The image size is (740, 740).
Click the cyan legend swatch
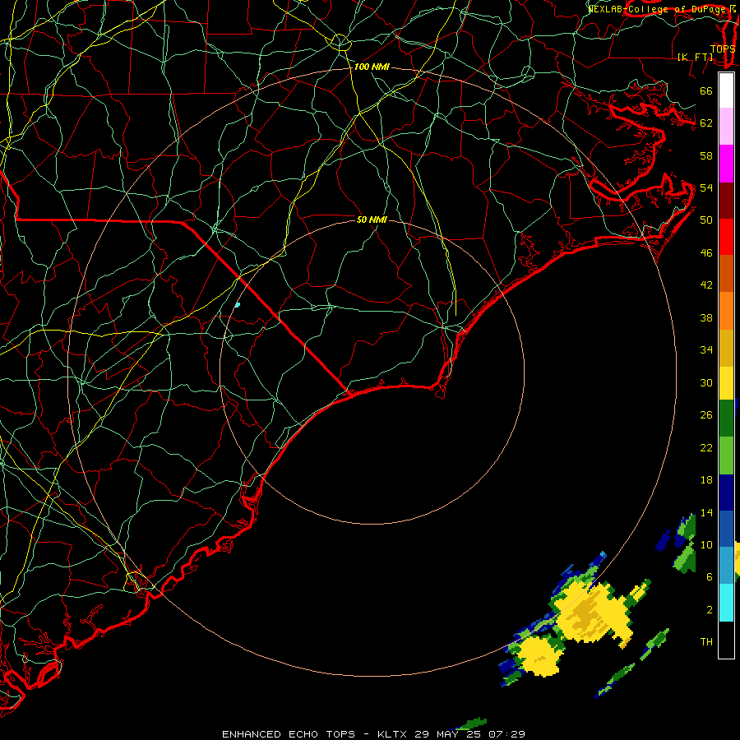726,603
